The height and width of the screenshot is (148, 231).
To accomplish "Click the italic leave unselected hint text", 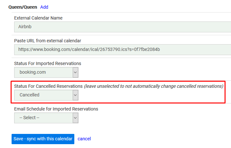I will [x=154, y=86].
